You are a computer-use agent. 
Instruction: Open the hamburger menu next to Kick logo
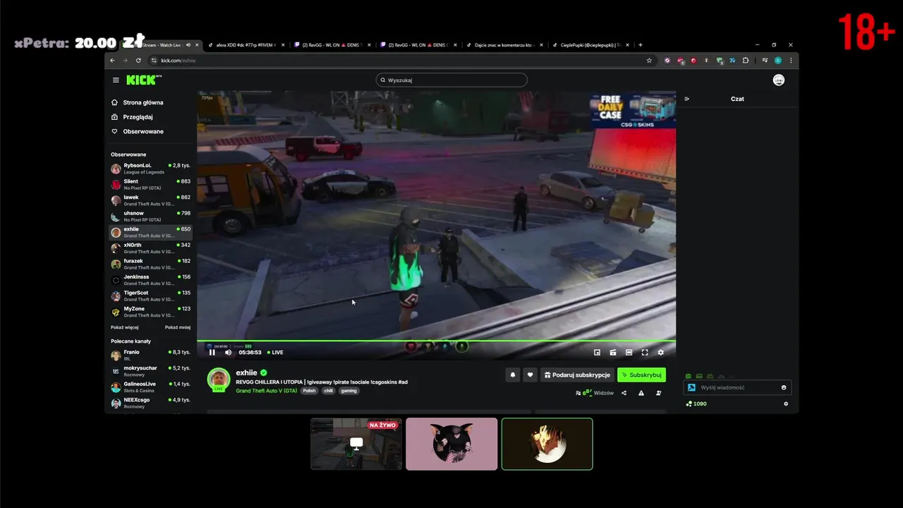coord(116,80)
